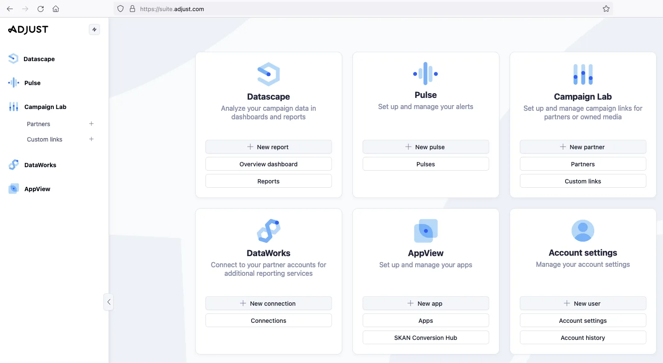
Task: Click 'Set up and manage campaign links' description
Action: [x=583, y=112]
